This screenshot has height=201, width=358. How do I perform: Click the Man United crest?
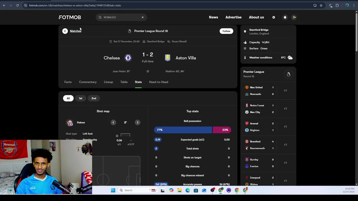(x=247, y=87)
